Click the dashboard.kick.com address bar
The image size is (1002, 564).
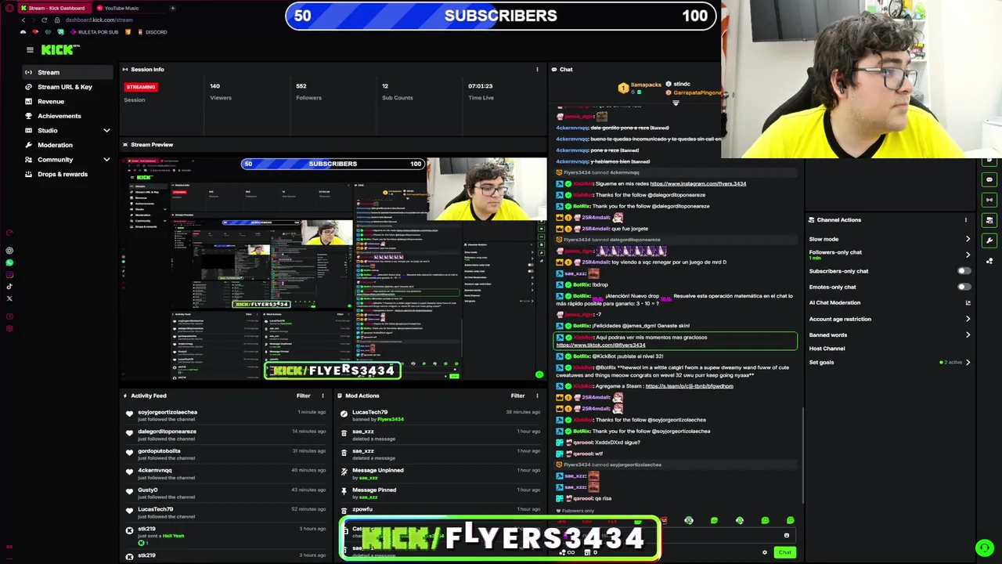tap(99, 20)
